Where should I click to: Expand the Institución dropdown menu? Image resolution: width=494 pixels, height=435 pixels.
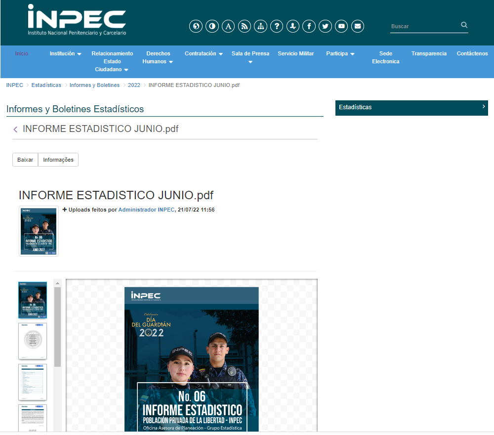coord(65,53)
